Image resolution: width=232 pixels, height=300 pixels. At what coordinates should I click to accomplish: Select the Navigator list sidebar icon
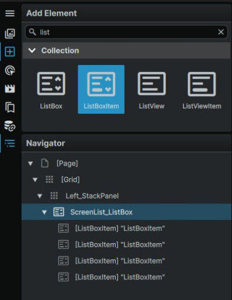click(10, 144)
